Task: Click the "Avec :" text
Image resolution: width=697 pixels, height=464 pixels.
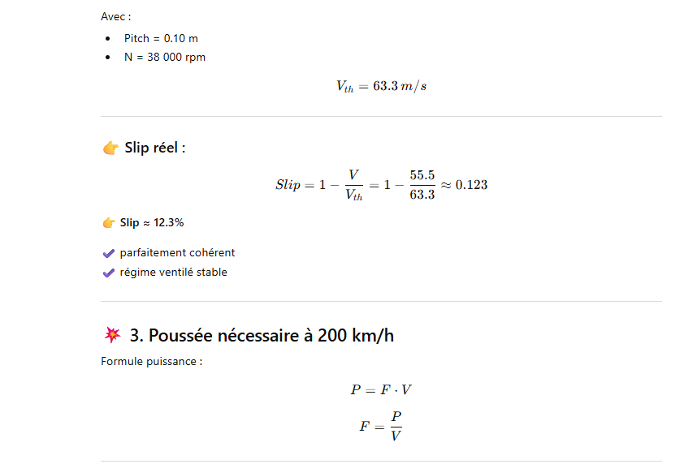Action: [116, 17]
